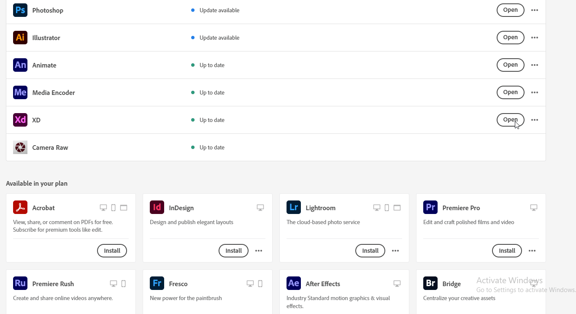Open more options for Illustrator

click(x=535, y=38)
